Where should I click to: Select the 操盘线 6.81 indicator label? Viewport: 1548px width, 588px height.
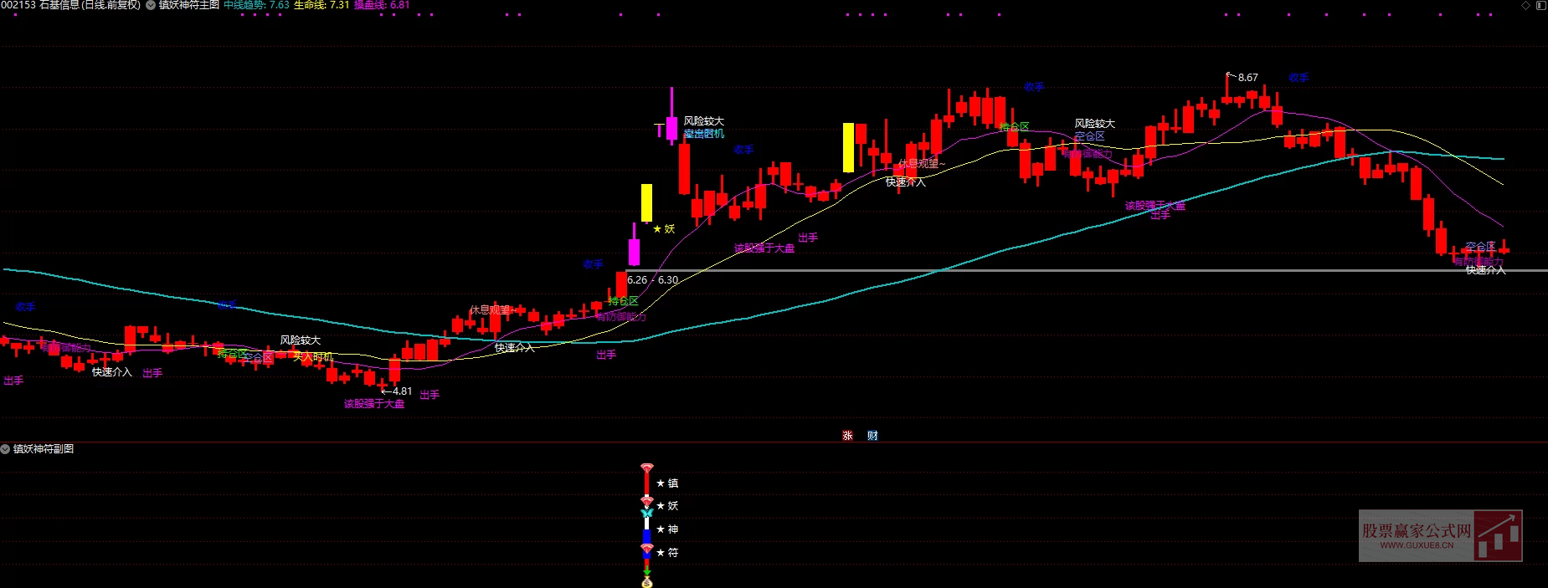pyautogui.click(x=382, y=5)
